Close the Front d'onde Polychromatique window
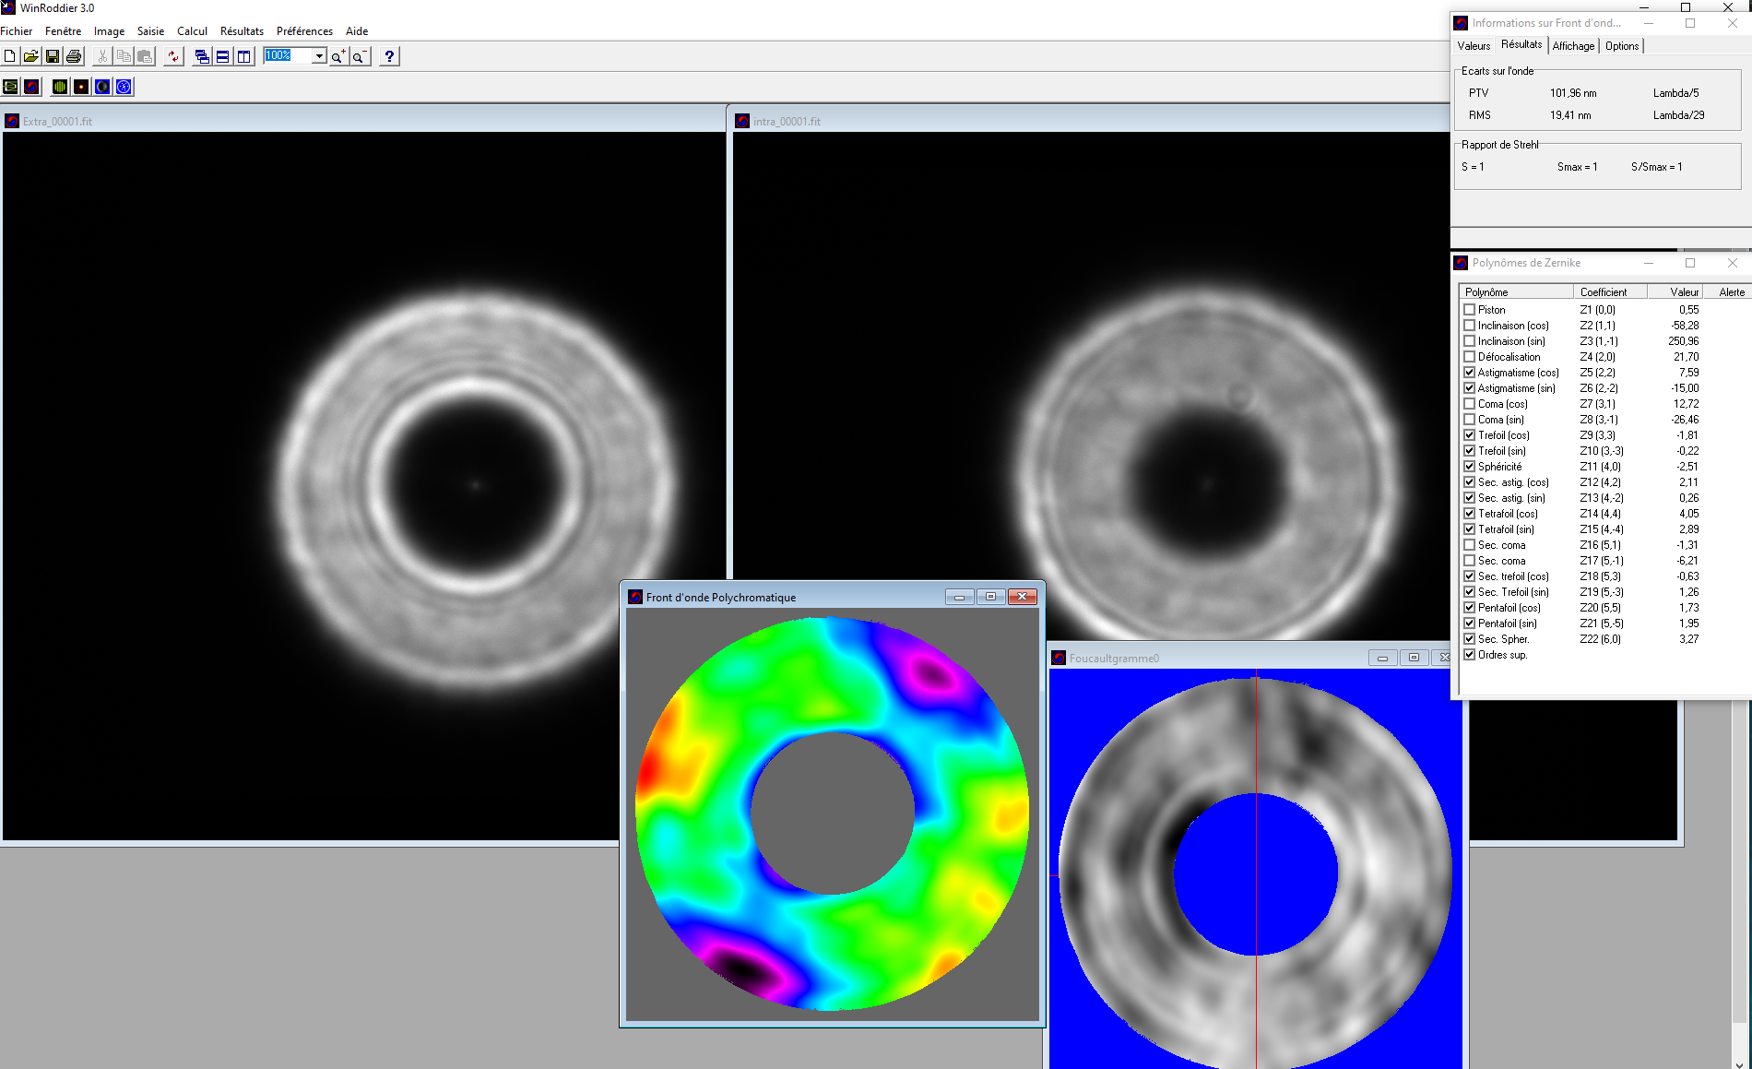 click(1022, 597)
